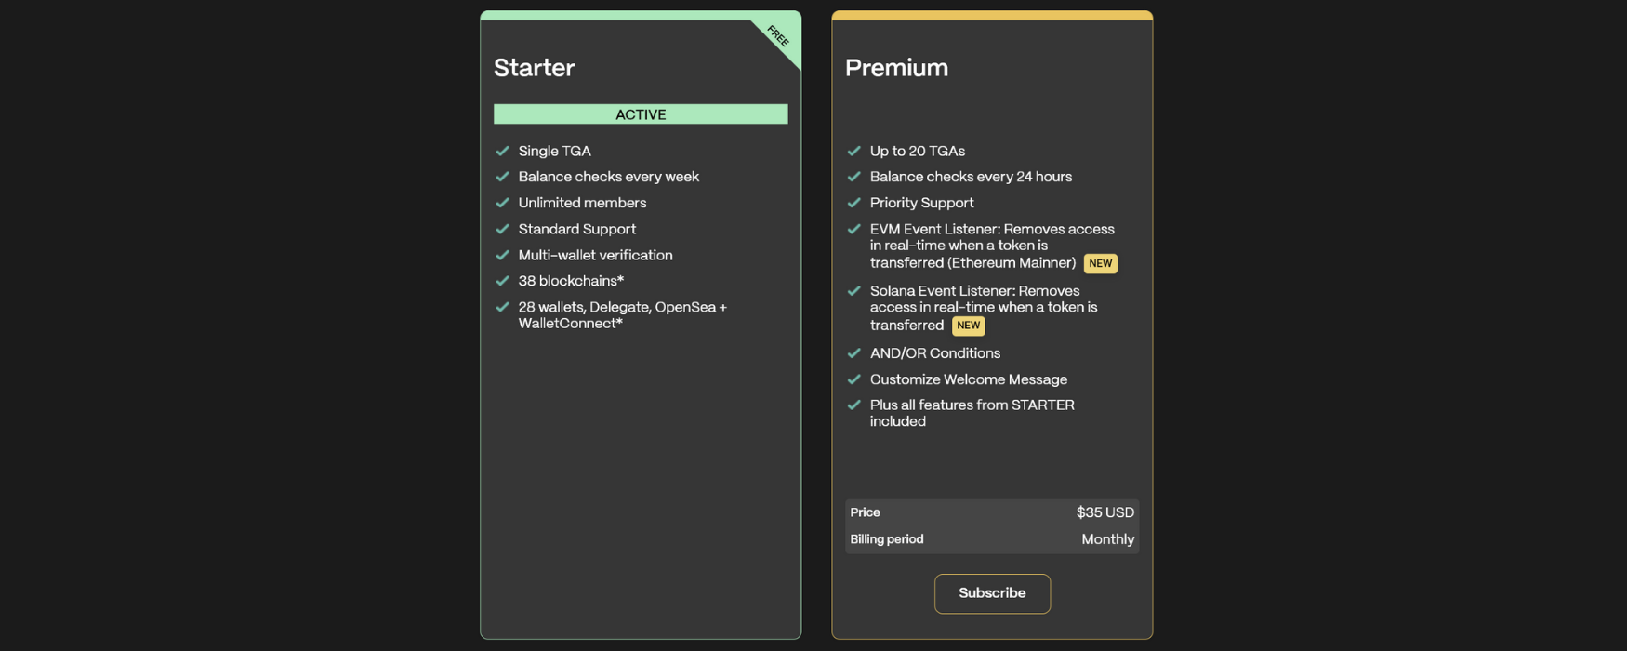Click the Customize Welcome Message text
The width and height of the screenshot is (1627, 651).
click(969, 379)
